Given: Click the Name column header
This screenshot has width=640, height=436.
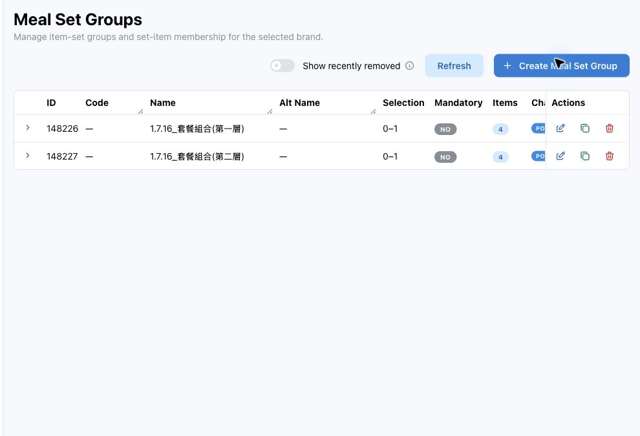Looking at the screenshot, I should point(163,103).
